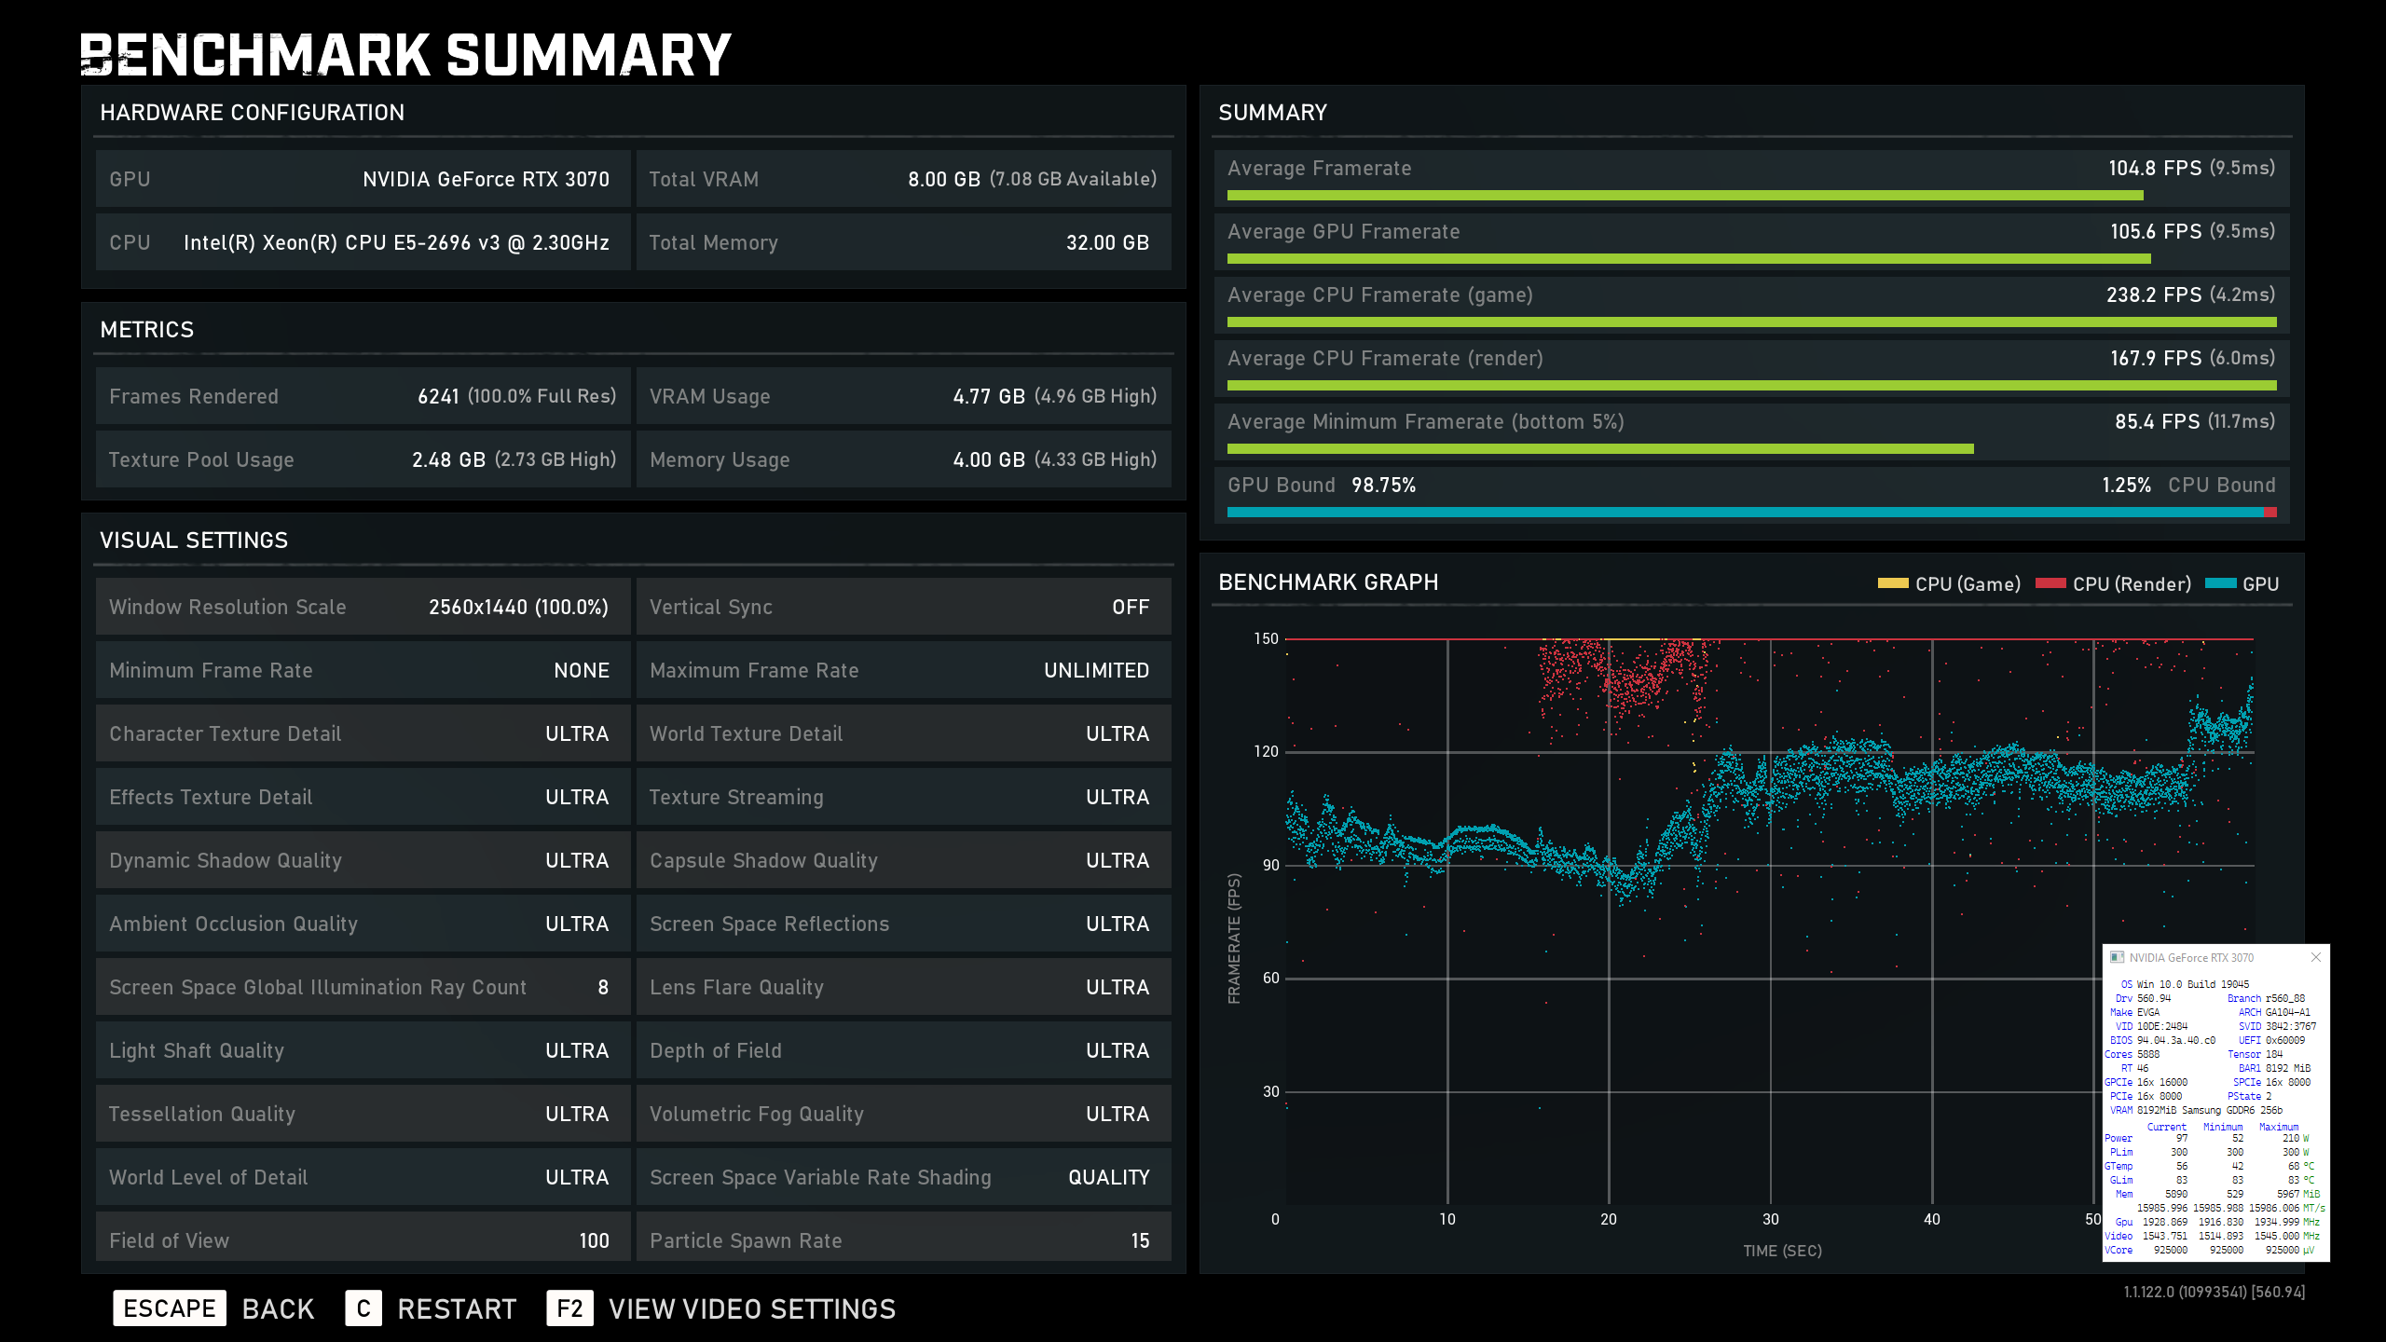Screen dimensions: 2386x1342
Task: Click the bottom 5% framerate green bar
Action: 1600,448
